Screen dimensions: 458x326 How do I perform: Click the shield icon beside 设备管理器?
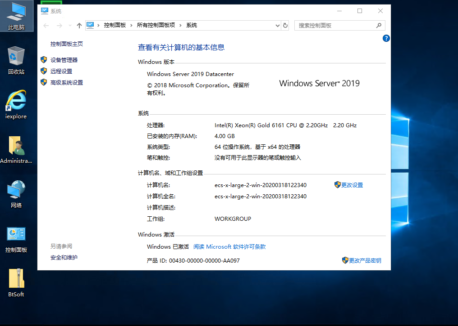pos(44,60)
